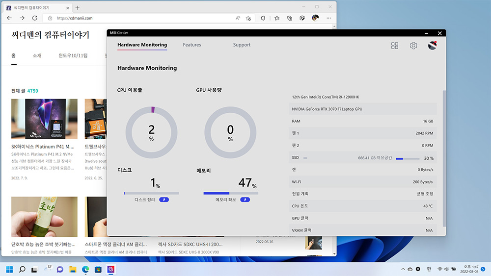Open the MSI Center grid apps icon

395,46
